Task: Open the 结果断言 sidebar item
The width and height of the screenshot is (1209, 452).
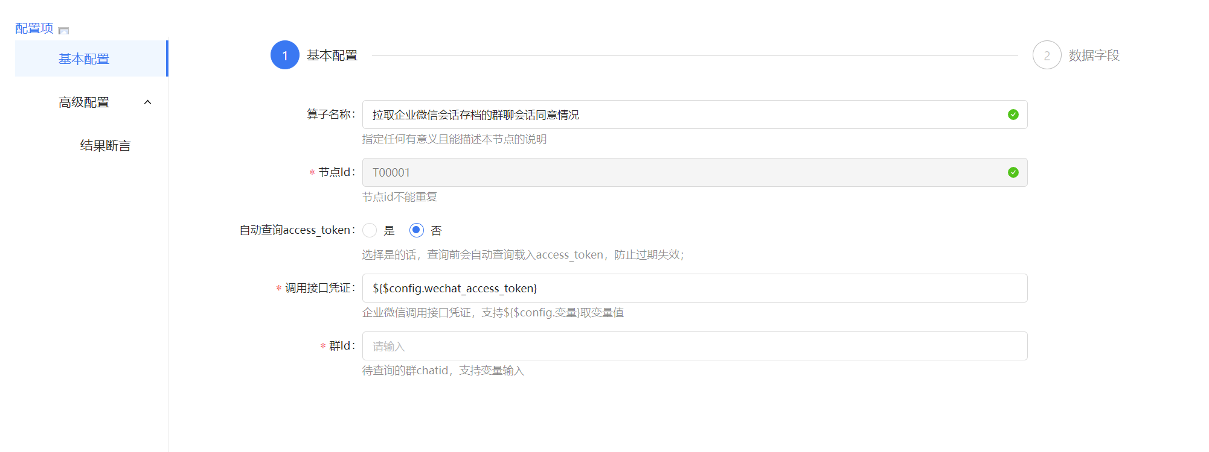Action: pos(105,146)
